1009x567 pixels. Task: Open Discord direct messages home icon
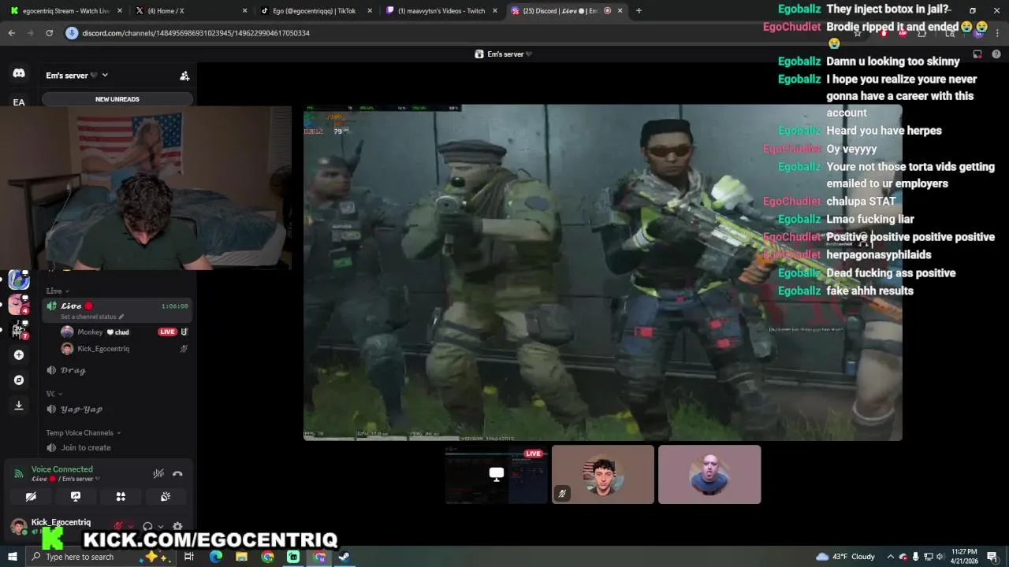click(19, 73)
